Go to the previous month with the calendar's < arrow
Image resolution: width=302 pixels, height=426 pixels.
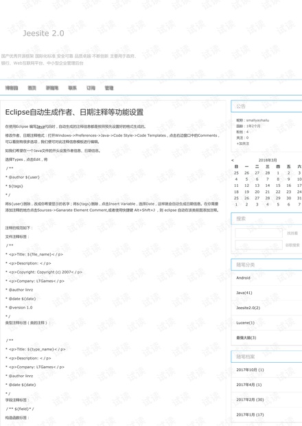click(x=232, y=160)
